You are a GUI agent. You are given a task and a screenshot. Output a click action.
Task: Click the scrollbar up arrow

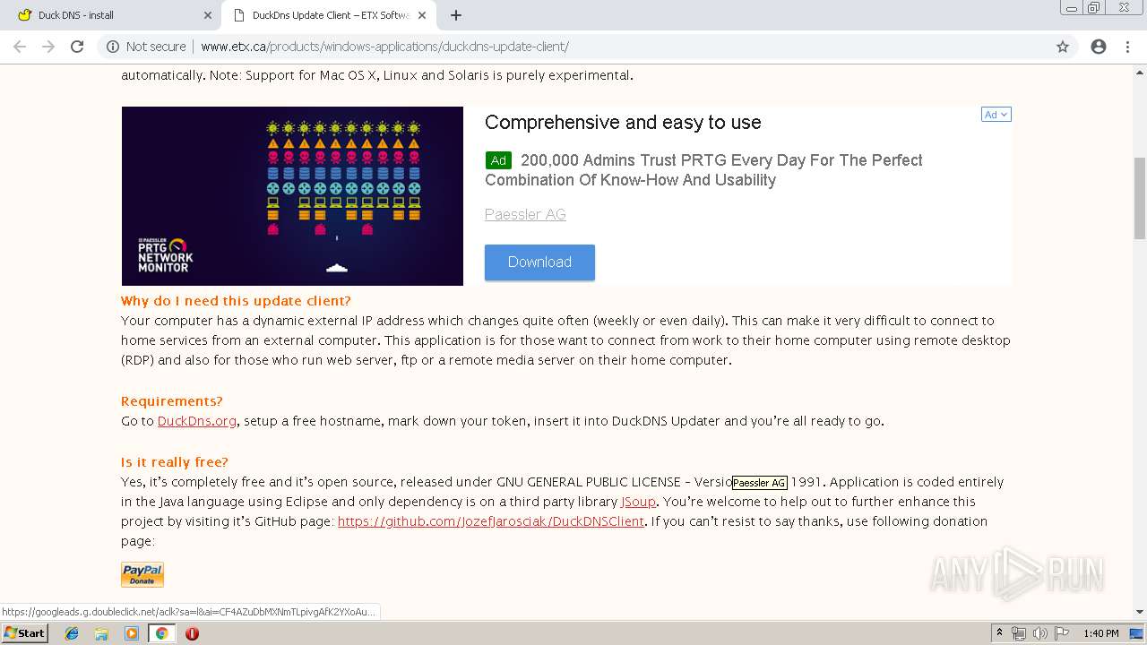[1140, 72]
